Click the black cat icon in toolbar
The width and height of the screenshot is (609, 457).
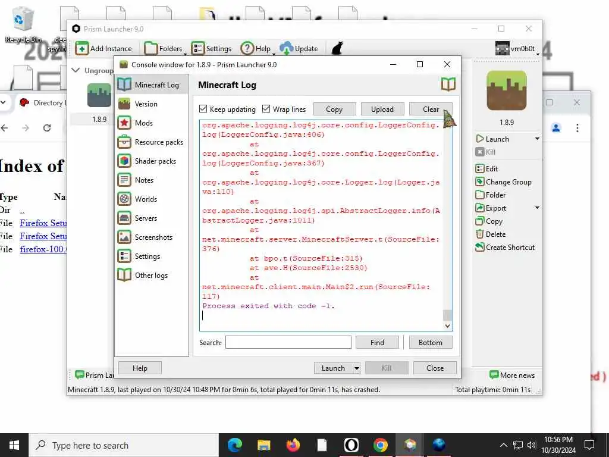(x=337, y=49)
